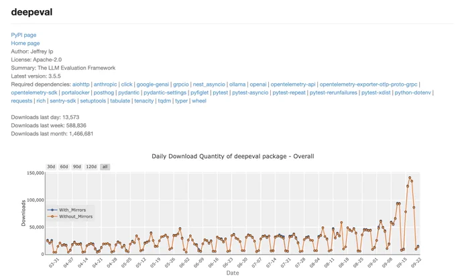Click the 'Downloads last month: 1,466,681' text
Image resolution: width=456 pixels, height=280 pixels.
52,133
